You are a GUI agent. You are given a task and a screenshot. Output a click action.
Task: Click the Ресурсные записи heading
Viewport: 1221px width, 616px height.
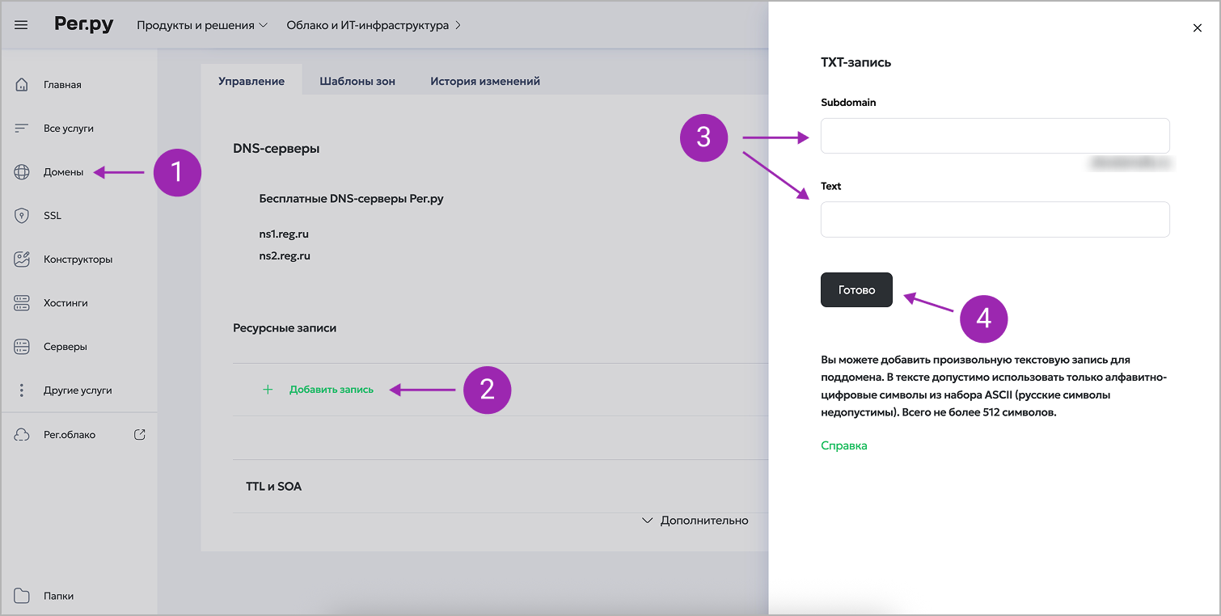pos(285,328)
